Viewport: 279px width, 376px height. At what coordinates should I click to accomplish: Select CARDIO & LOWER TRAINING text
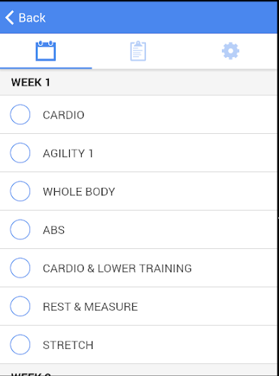click(117, 268)
